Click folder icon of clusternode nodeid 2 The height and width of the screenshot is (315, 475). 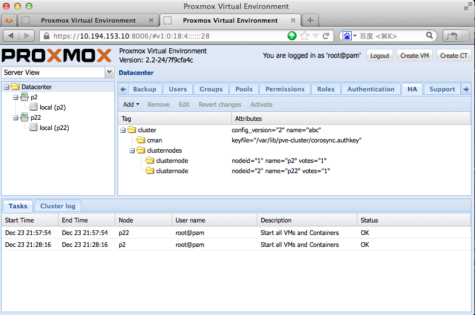click(149, 171)
